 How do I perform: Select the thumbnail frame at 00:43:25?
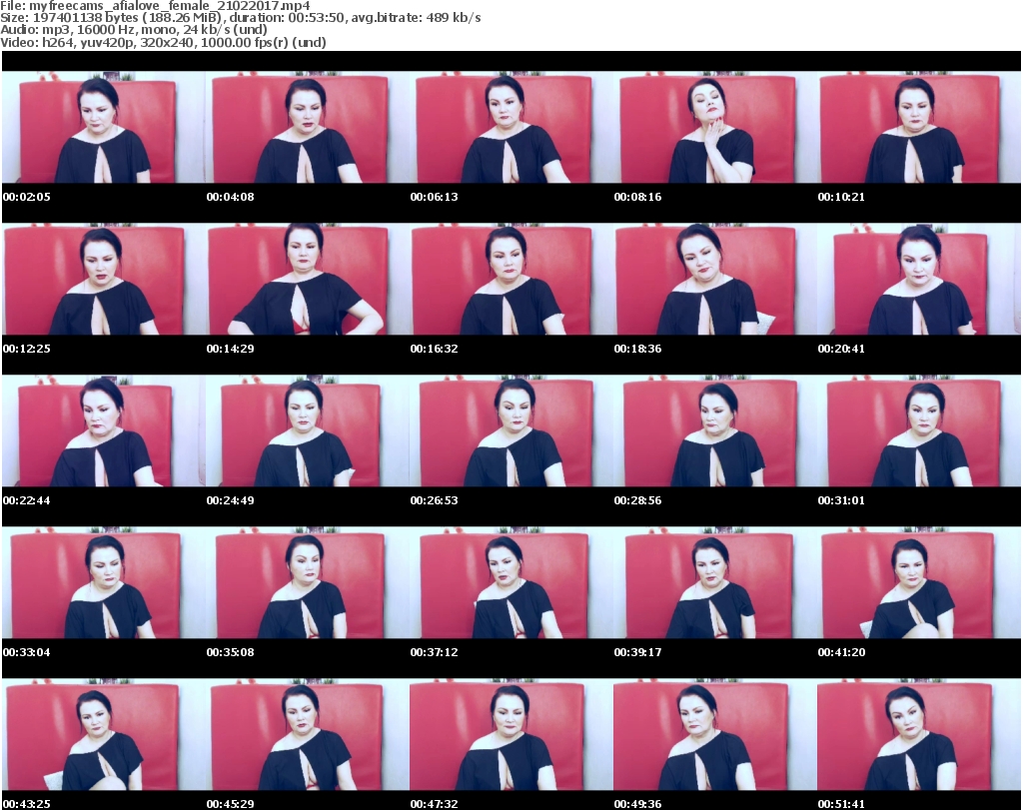coord(104,735)
